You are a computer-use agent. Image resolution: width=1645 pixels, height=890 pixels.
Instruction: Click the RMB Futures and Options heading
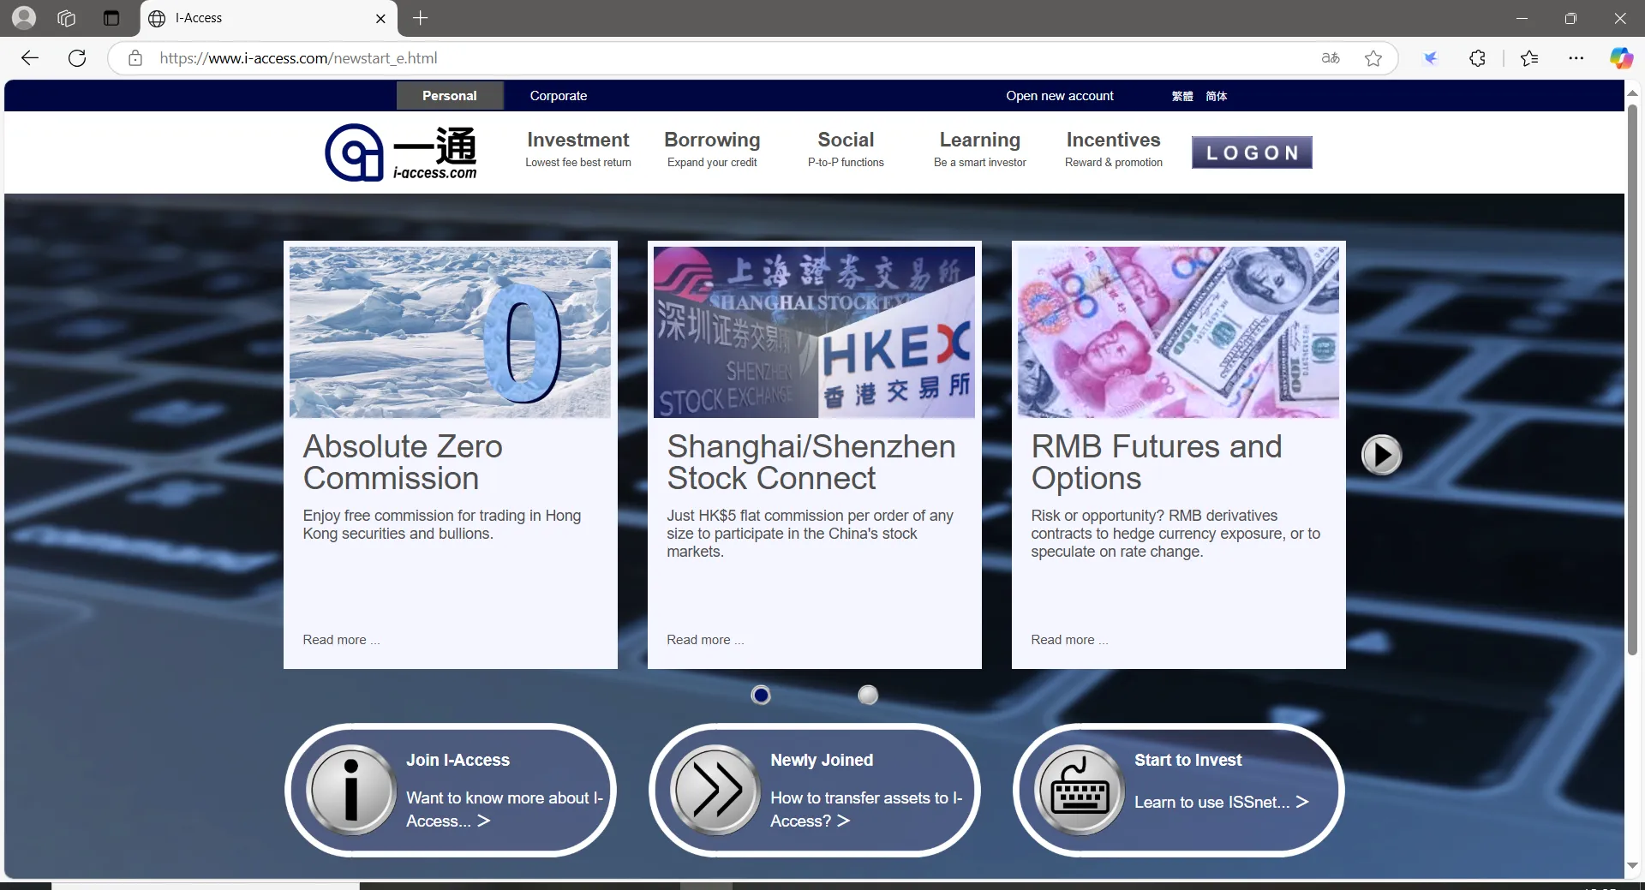pos(1157,463)
